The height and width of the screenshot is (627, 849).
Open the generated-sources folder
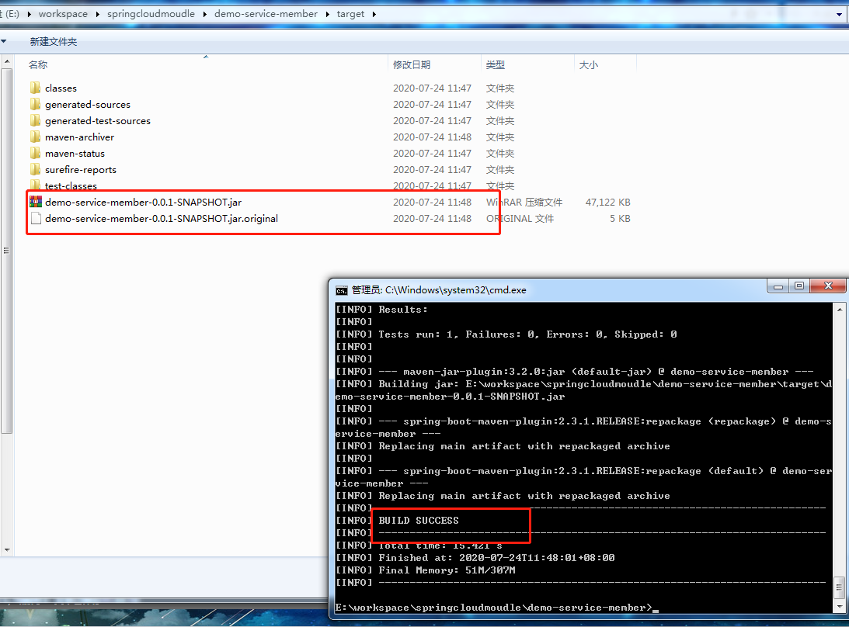click(85, 104)
